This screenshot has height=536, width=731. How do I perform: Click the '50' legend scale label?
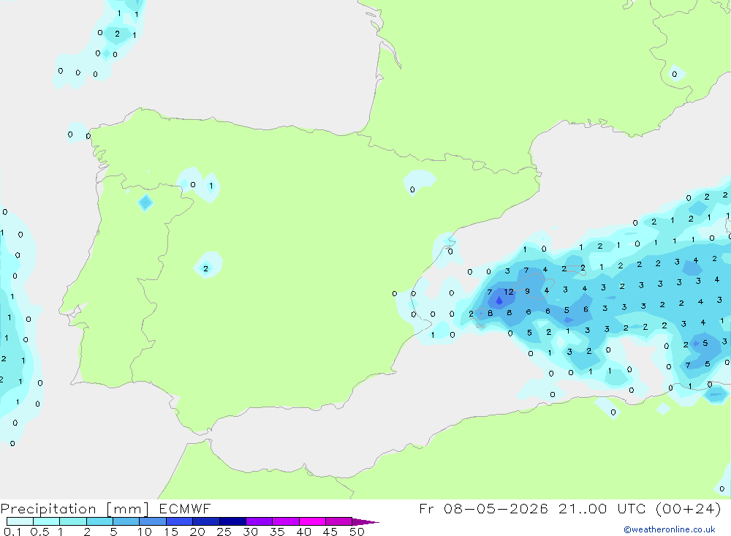(357, 532)
